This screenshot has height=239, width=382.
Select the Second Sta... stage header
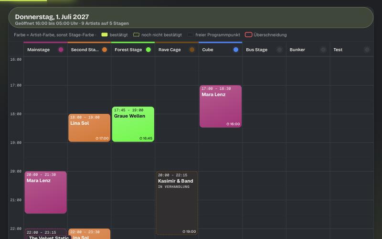coord(89,50)
